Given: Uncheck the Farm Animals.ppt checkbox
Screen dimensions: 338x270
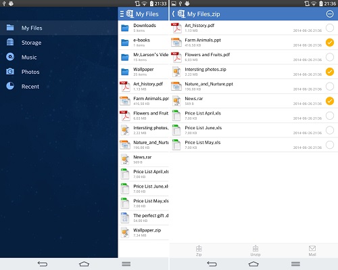Looking at the screenshot, I should coord(330,43).
